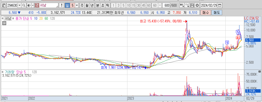Select the 초 second period toggle
262x102 pixels.
pyautogui.click(x=102, y=5)
